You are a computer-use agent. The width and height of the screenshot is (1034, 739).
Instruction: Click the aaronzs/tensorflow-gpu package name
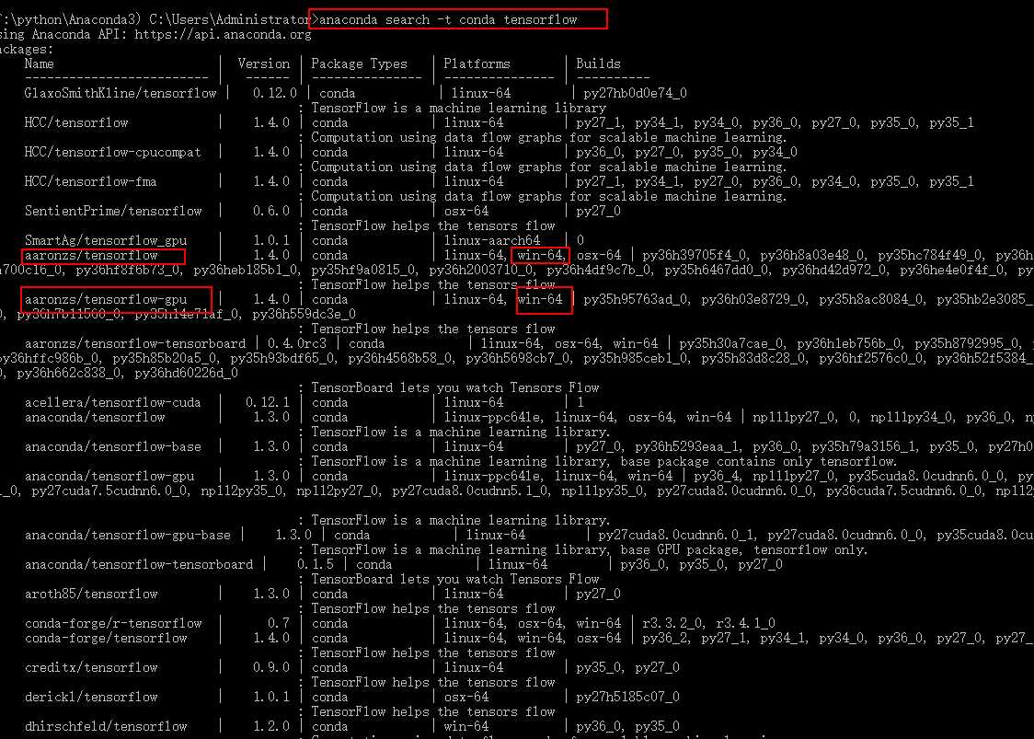coord(106,300)
